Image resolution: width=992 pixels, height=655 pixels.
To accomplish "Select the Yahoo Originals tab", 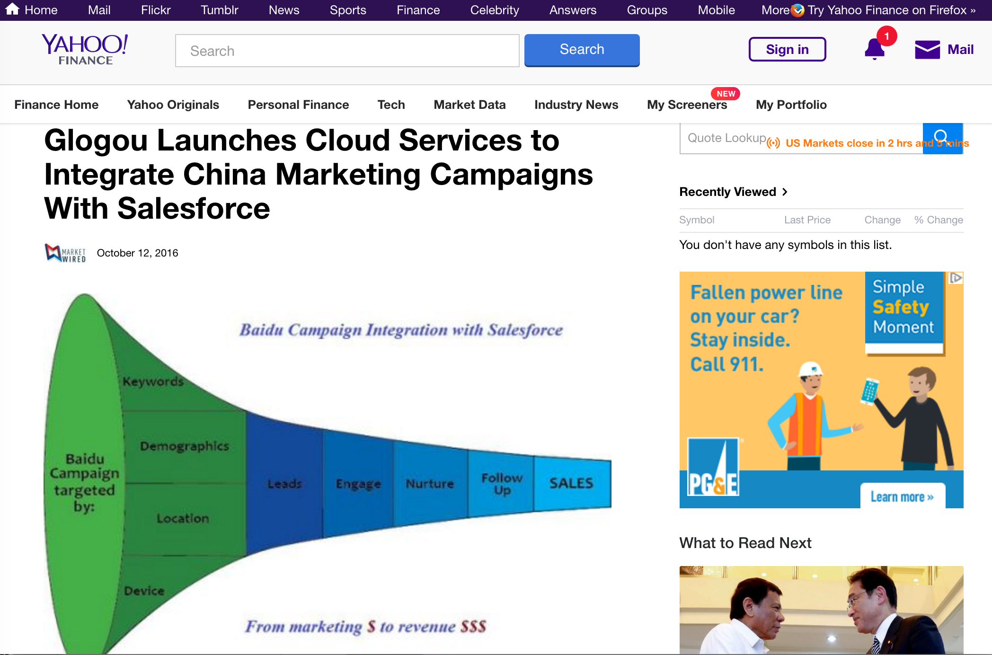I will (x=173, y=105).
